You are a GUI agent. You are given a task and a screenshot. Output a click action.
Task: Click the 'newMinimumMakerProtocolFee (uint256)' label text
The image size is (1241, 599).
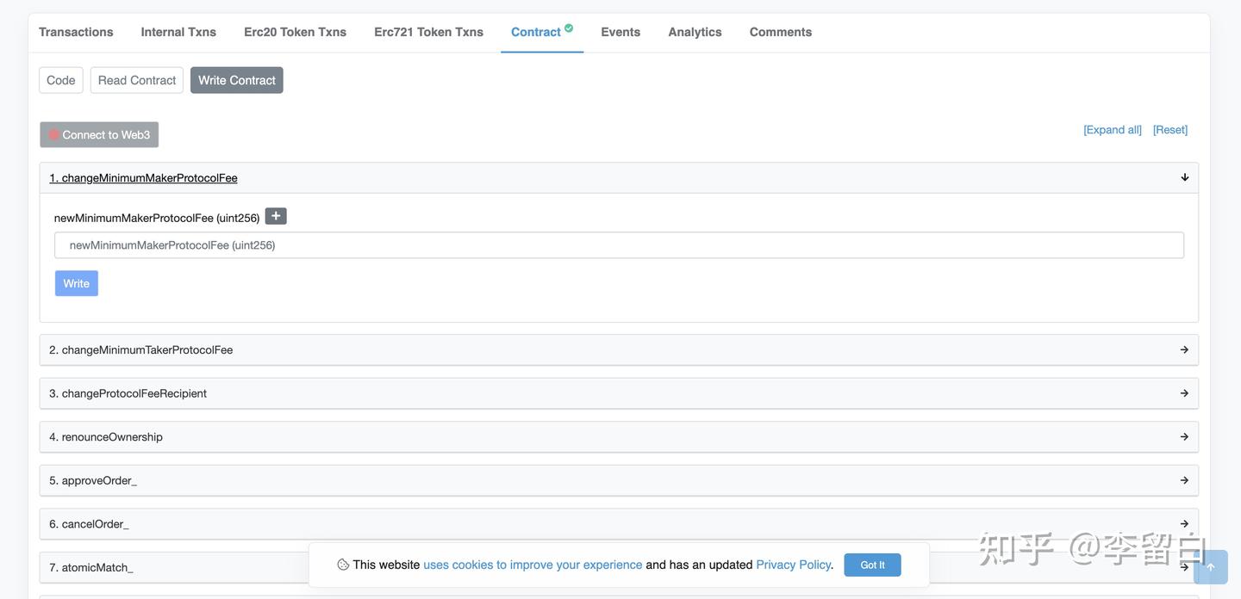coord(157,218)
